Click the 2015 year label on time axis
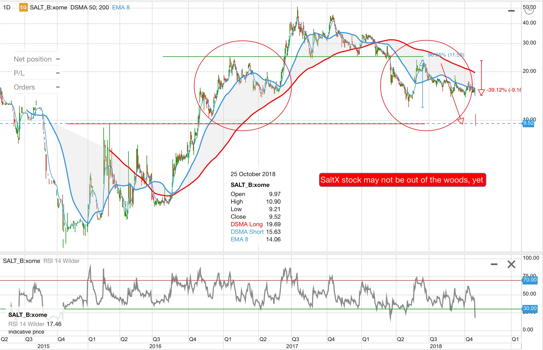The width and height of the screenshot is (543, 350). [x=43, y=346]
